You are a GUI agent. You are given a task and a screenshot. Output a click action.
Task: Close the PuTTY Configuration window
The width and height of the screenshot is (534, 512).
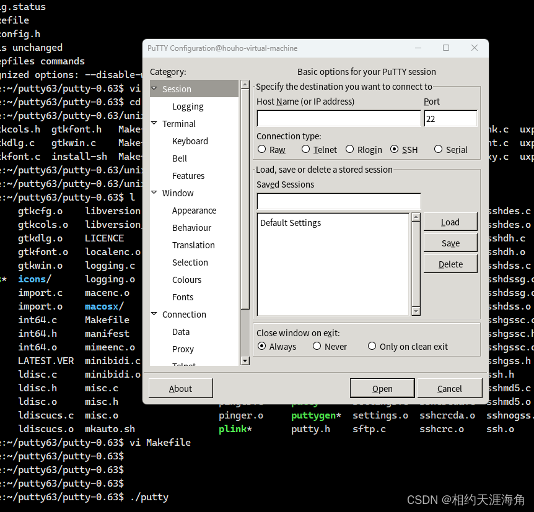tap(475, 48)
